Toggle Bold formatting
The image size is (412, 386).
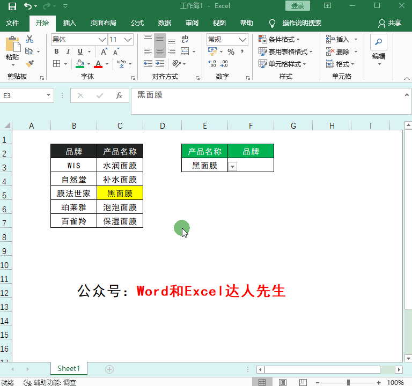click(56, 51)
